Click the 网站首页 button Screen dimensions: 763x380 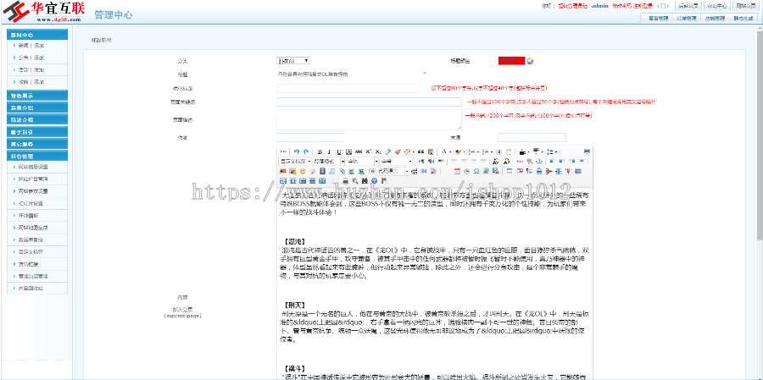pos(745,6)
